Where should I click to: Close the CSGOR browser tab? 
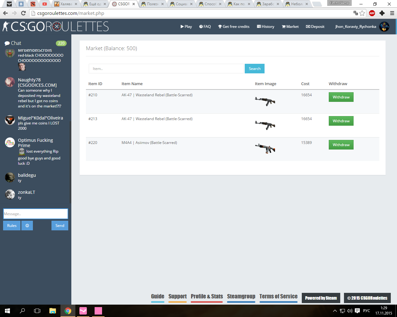(x=134, y=4)
